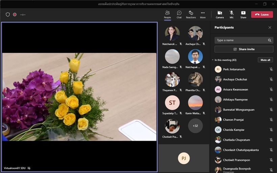Screen dimensions: 277x173
Task: Select Chanon Pramjai in participants list
Action: [x=244, y=120]
